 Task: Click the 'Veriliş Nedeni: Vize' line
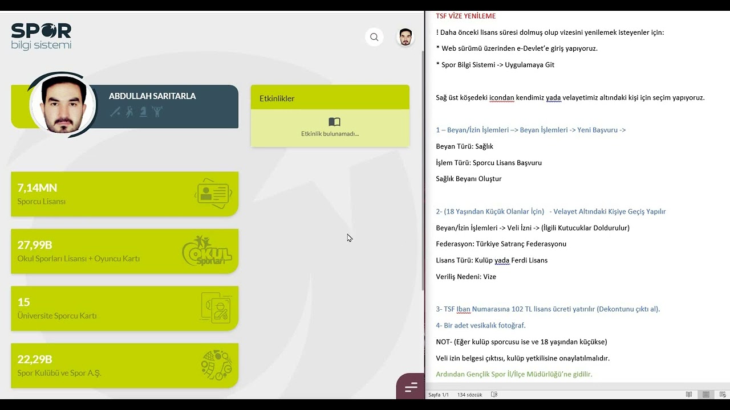[x=466, y=277]
